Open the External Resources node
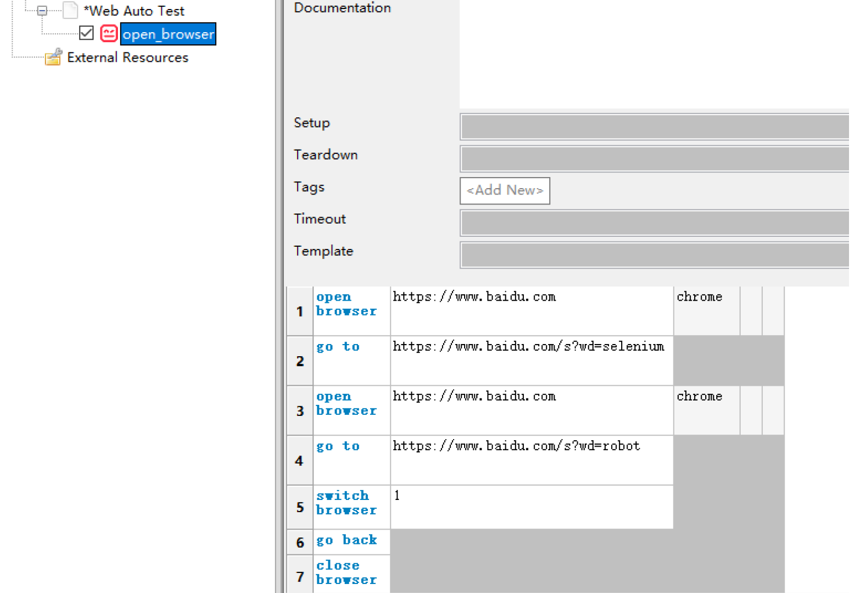This screenshot has height=593, width=867. [x=127, y=57]
